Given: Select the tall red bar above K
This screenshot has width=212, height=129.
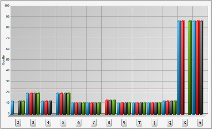Looking at the screenshot, I should point(183,68).
